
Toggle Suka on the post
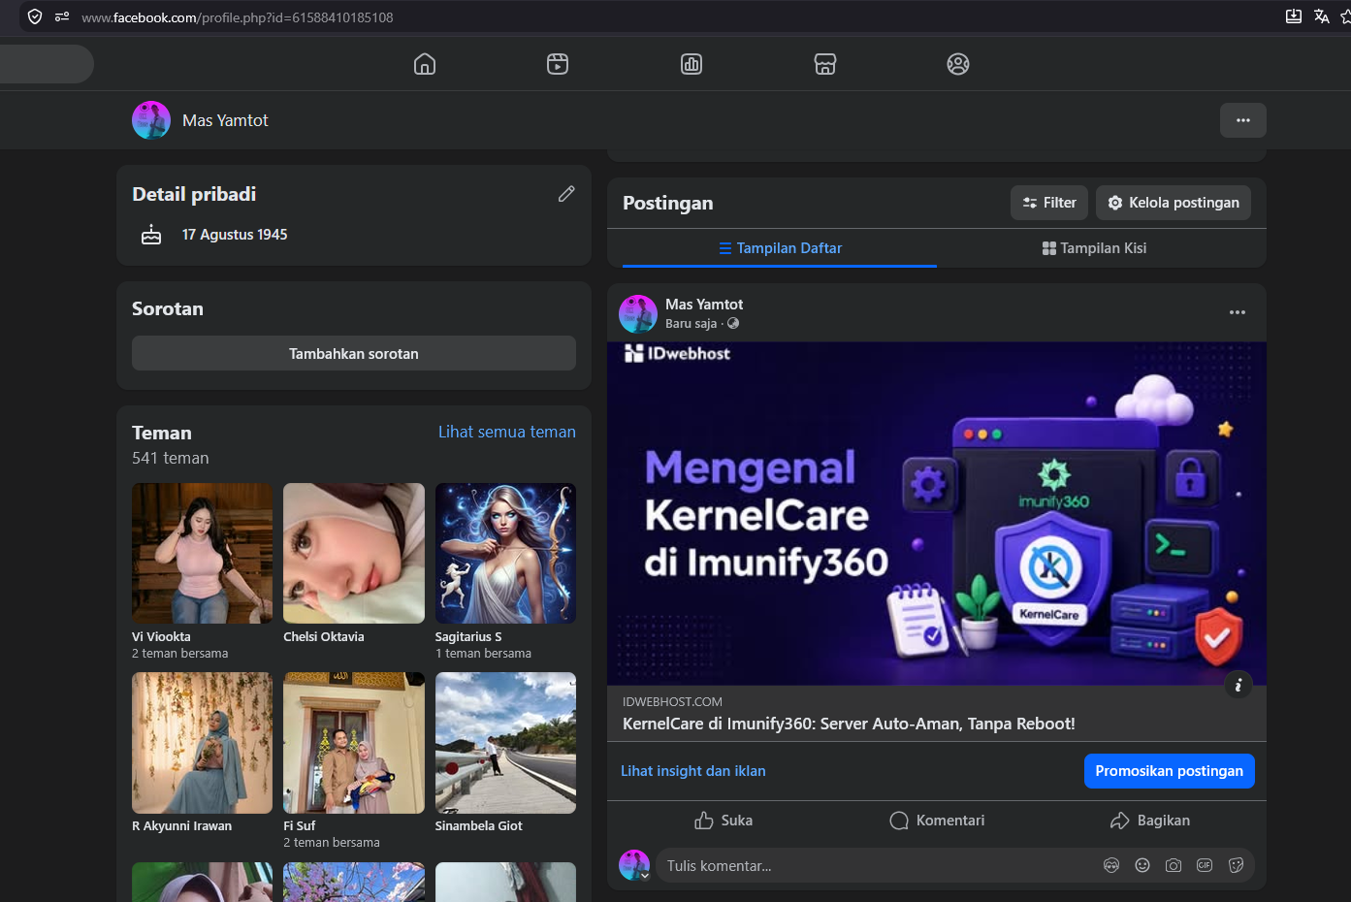(724, 821)
